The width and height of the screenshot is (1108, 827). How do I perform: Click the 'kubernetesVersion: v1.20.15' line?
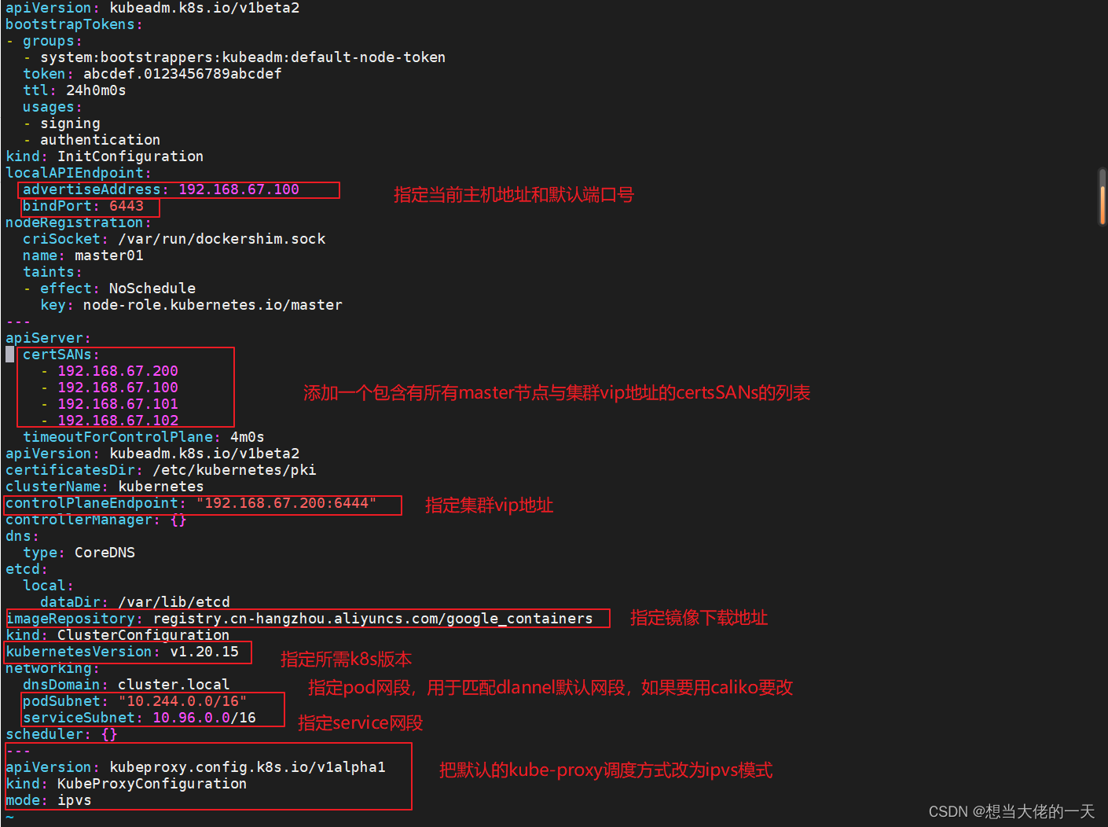(x=122, y=652)
